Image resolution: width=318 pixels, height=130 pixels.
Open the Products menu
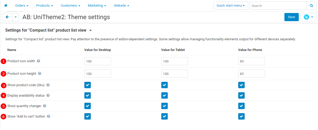[x=44, y=6]
